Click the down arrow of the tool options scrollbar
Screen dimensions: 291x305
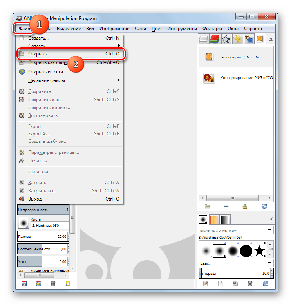pyautogui.click(x=72, y=268)
